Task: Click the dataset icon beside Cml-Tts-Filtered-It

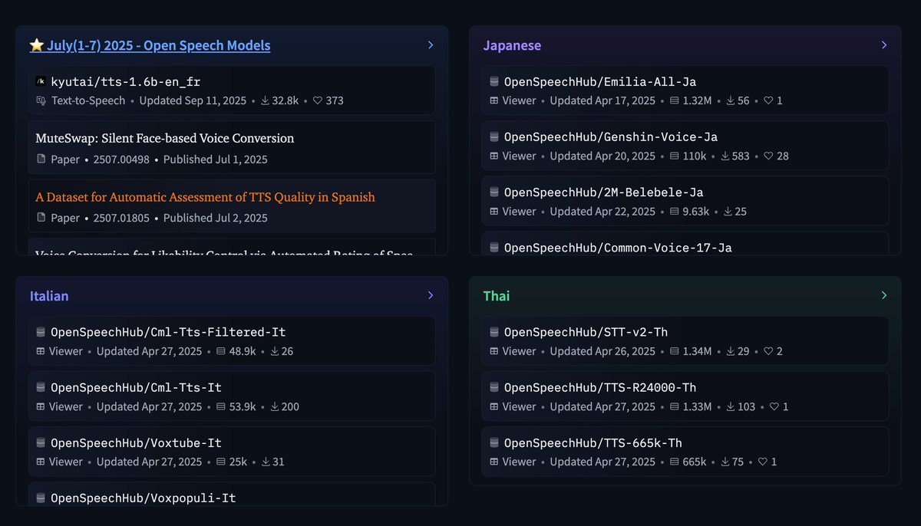Action: [x=41, y=332]
